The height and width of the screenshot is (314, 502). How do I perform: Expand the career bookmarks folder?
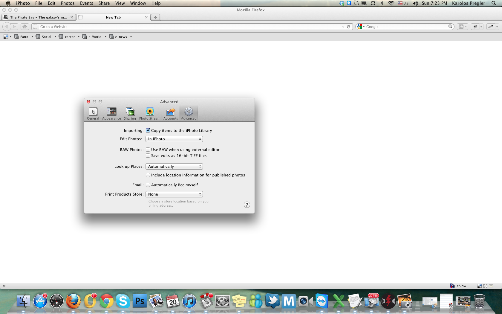click(x=69, y=37)
